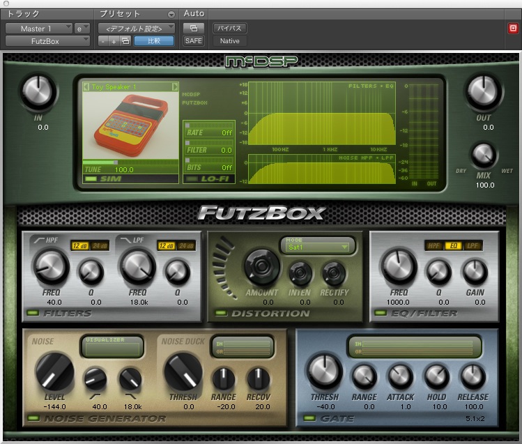Select 12 dB slope for HPF
This screenshot has height=444, width=522.
click(80, 246)
